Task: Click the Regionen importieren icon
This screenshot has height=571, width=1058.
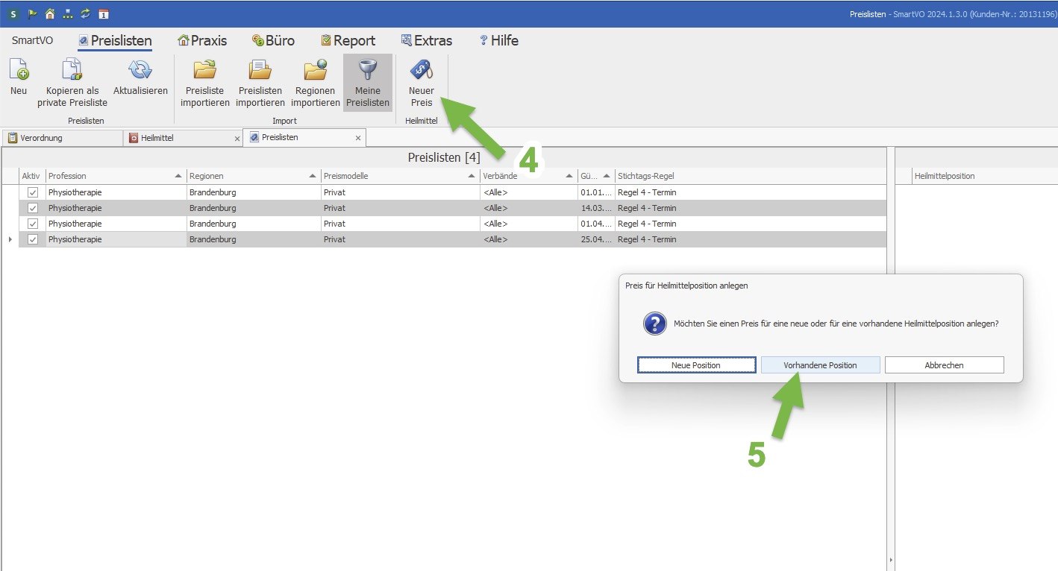Action: click(x=315, y=71)
